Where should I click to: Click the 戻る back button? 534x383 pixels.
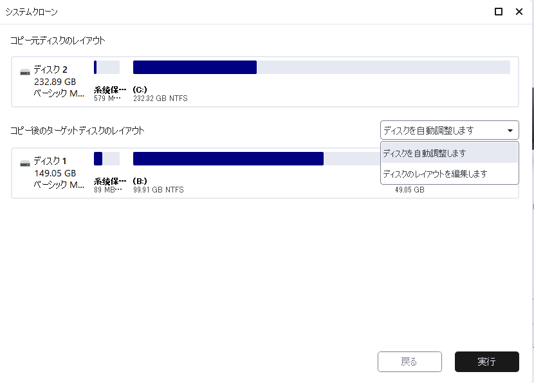(409, 362)
